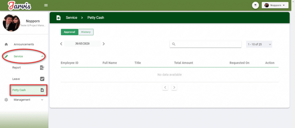Click the search input field

[208, 44]
